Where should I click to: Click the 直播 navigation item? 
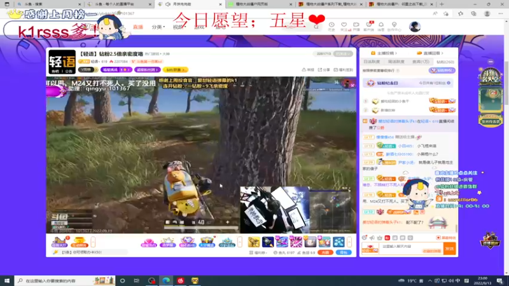click(138, 27)
